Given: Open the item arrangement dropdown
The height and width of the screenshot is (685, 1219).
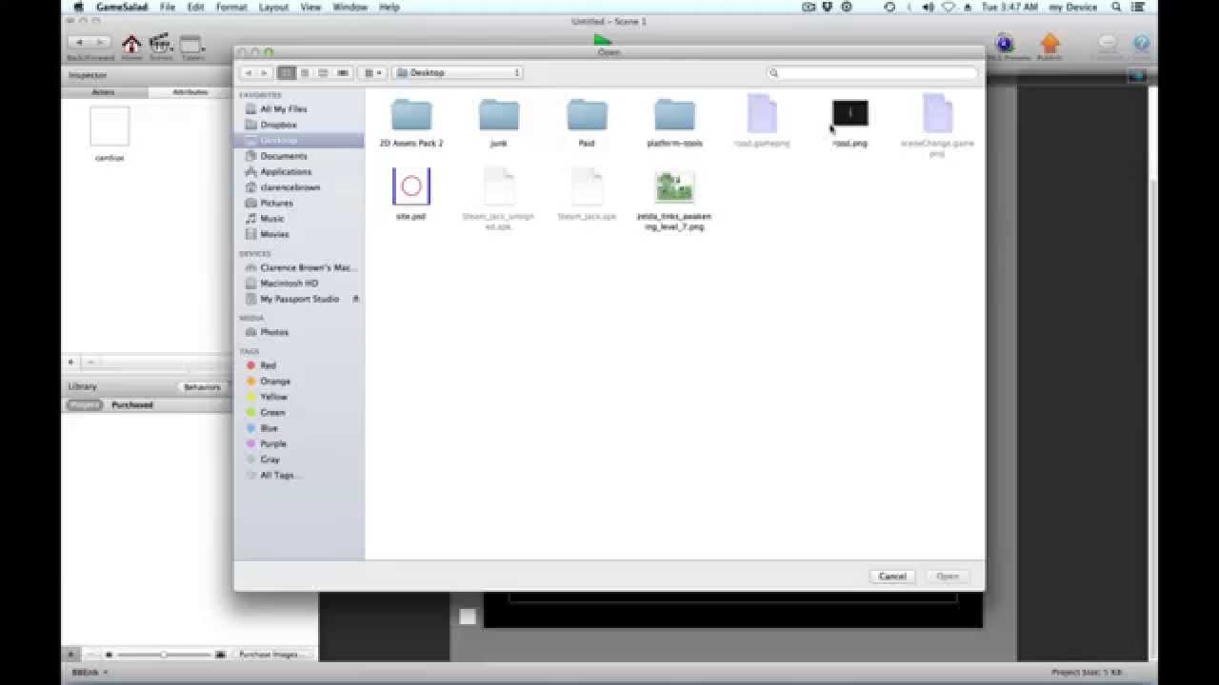Looking at the screenshot, I should point(372,72).
